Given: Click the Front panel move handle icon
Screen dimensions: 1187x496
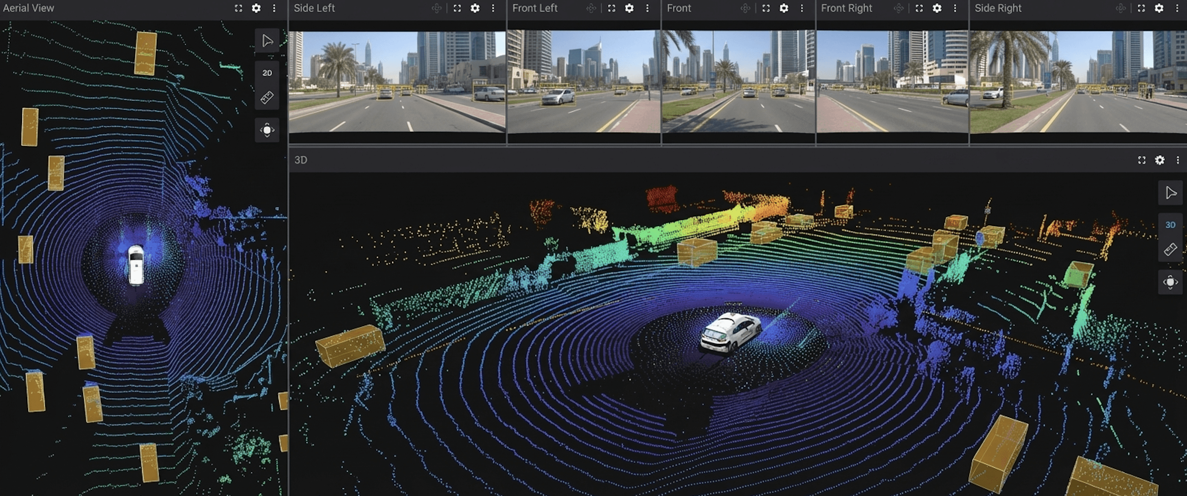Looking at the screenshot, I should [x=745, y=8].
